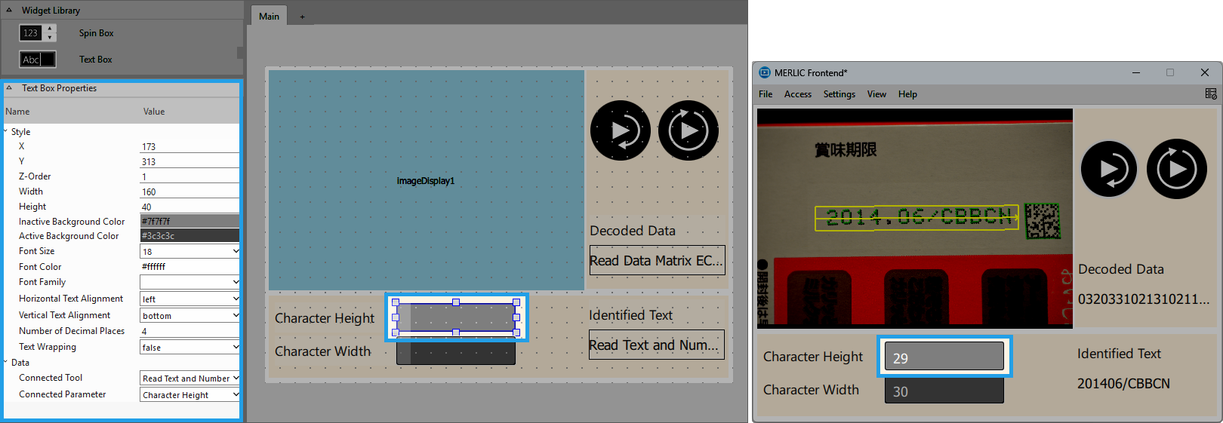
Task: Open the Access menu in MERLIC Frontend
Action: 797,94
